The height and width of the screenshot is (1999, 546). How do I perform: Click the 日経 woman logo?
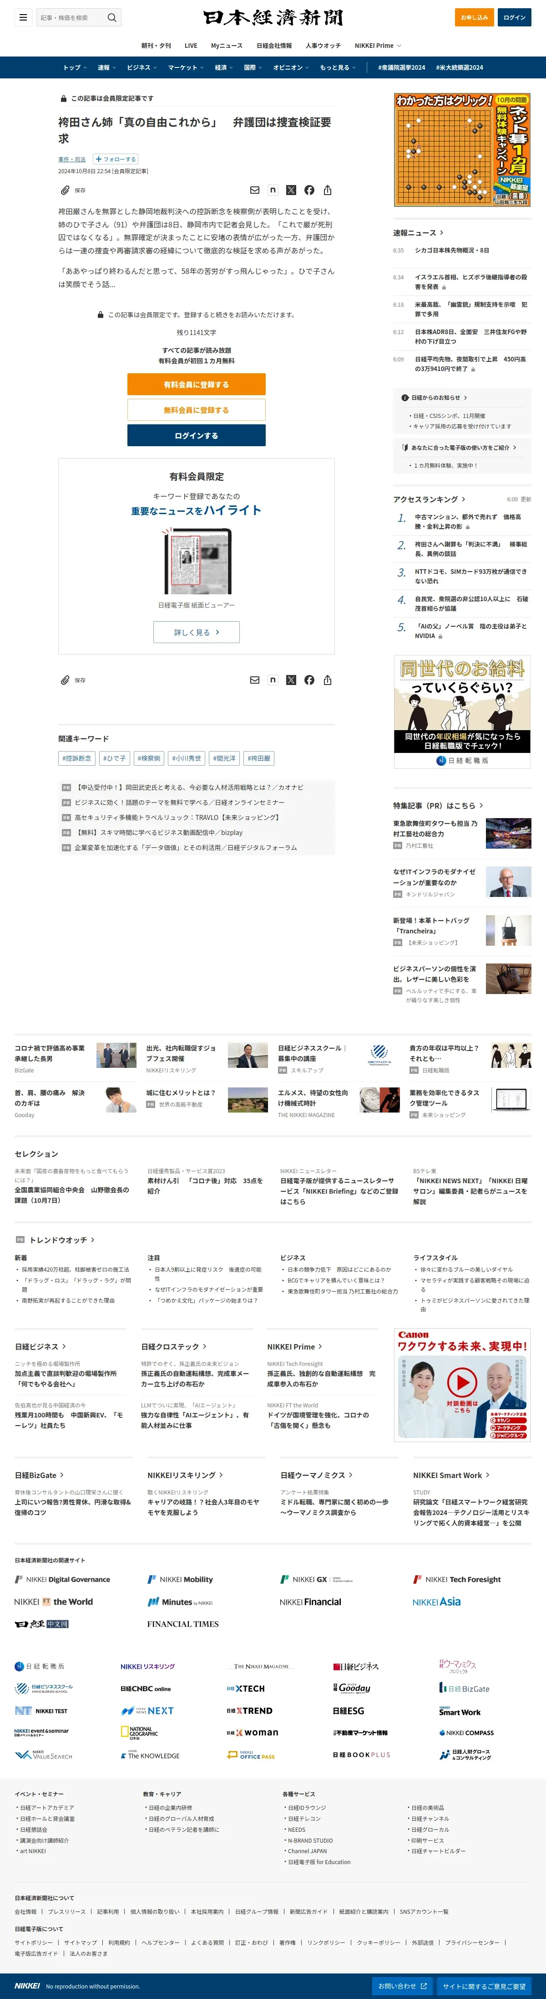[x=253, y=1732]
